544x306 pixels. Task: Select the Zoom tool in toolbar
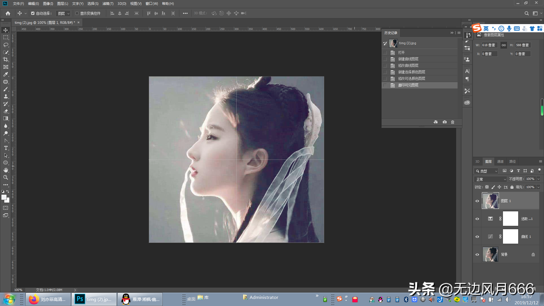[6, 177]
